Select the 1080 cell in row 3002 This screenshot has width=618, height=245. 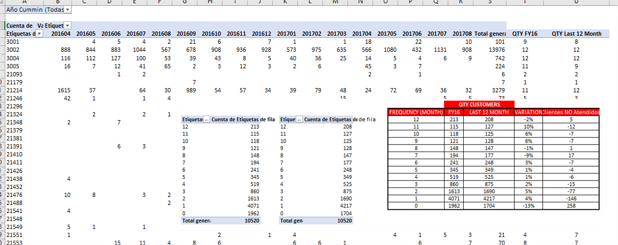[x=390, y=50]
